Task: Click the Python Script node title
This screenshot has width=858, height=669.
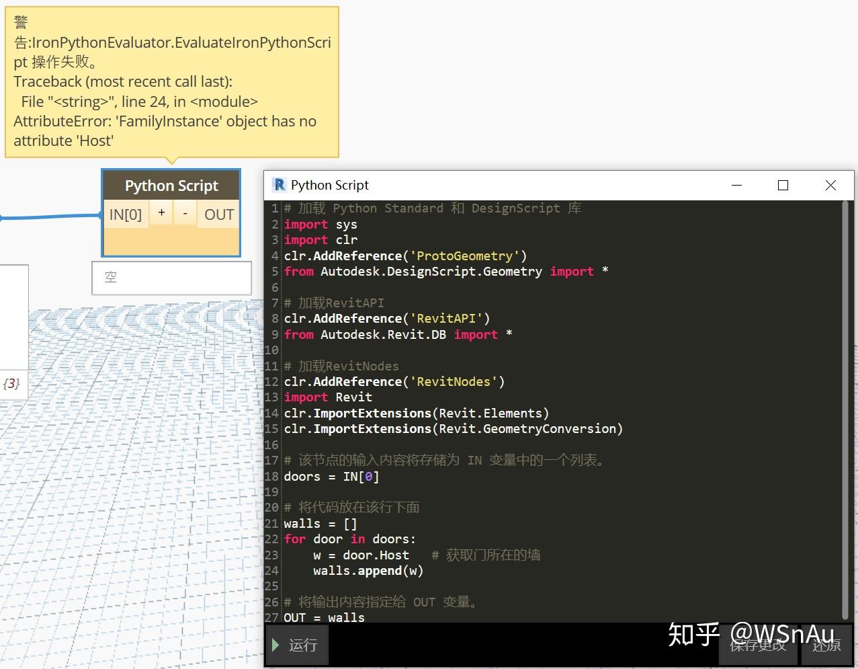Action: point(171,186)
